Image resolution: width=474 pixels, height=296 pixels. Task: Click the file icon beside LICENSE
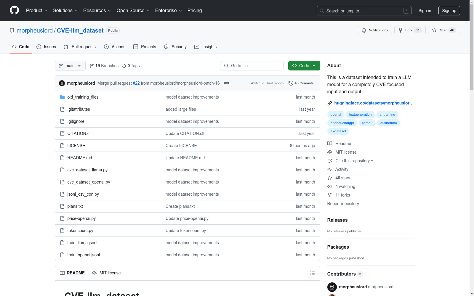tap(62, 146)
